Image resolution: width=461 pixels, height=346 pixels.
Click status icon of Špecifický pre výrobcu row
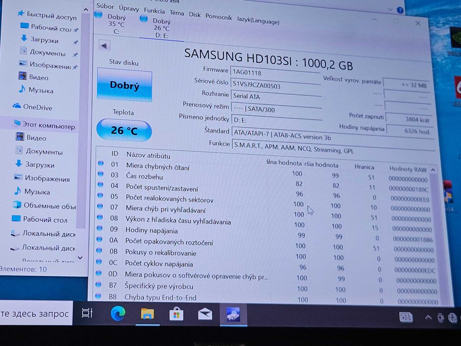click(98, 284)
